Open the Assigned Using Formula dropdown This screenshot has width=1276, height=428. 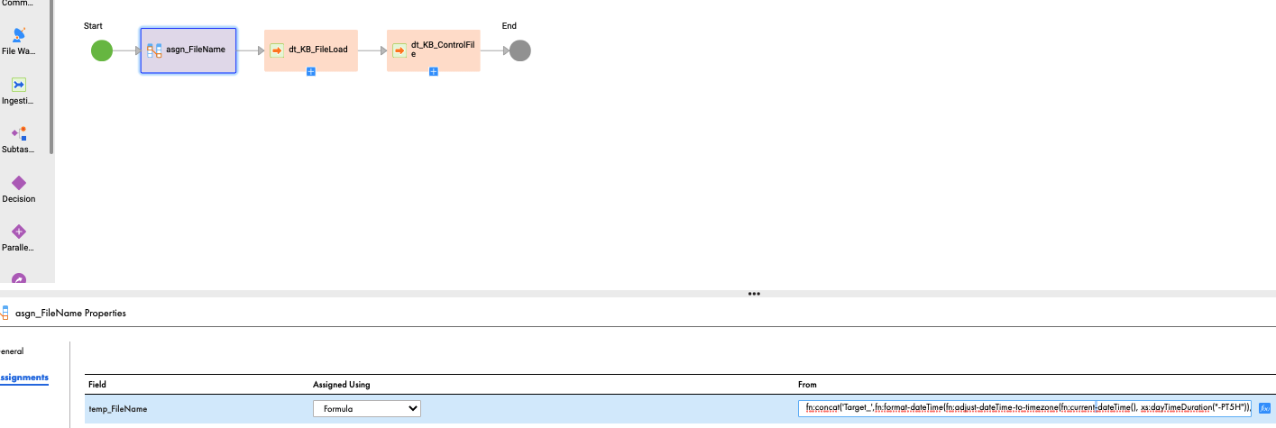point(367,408)
